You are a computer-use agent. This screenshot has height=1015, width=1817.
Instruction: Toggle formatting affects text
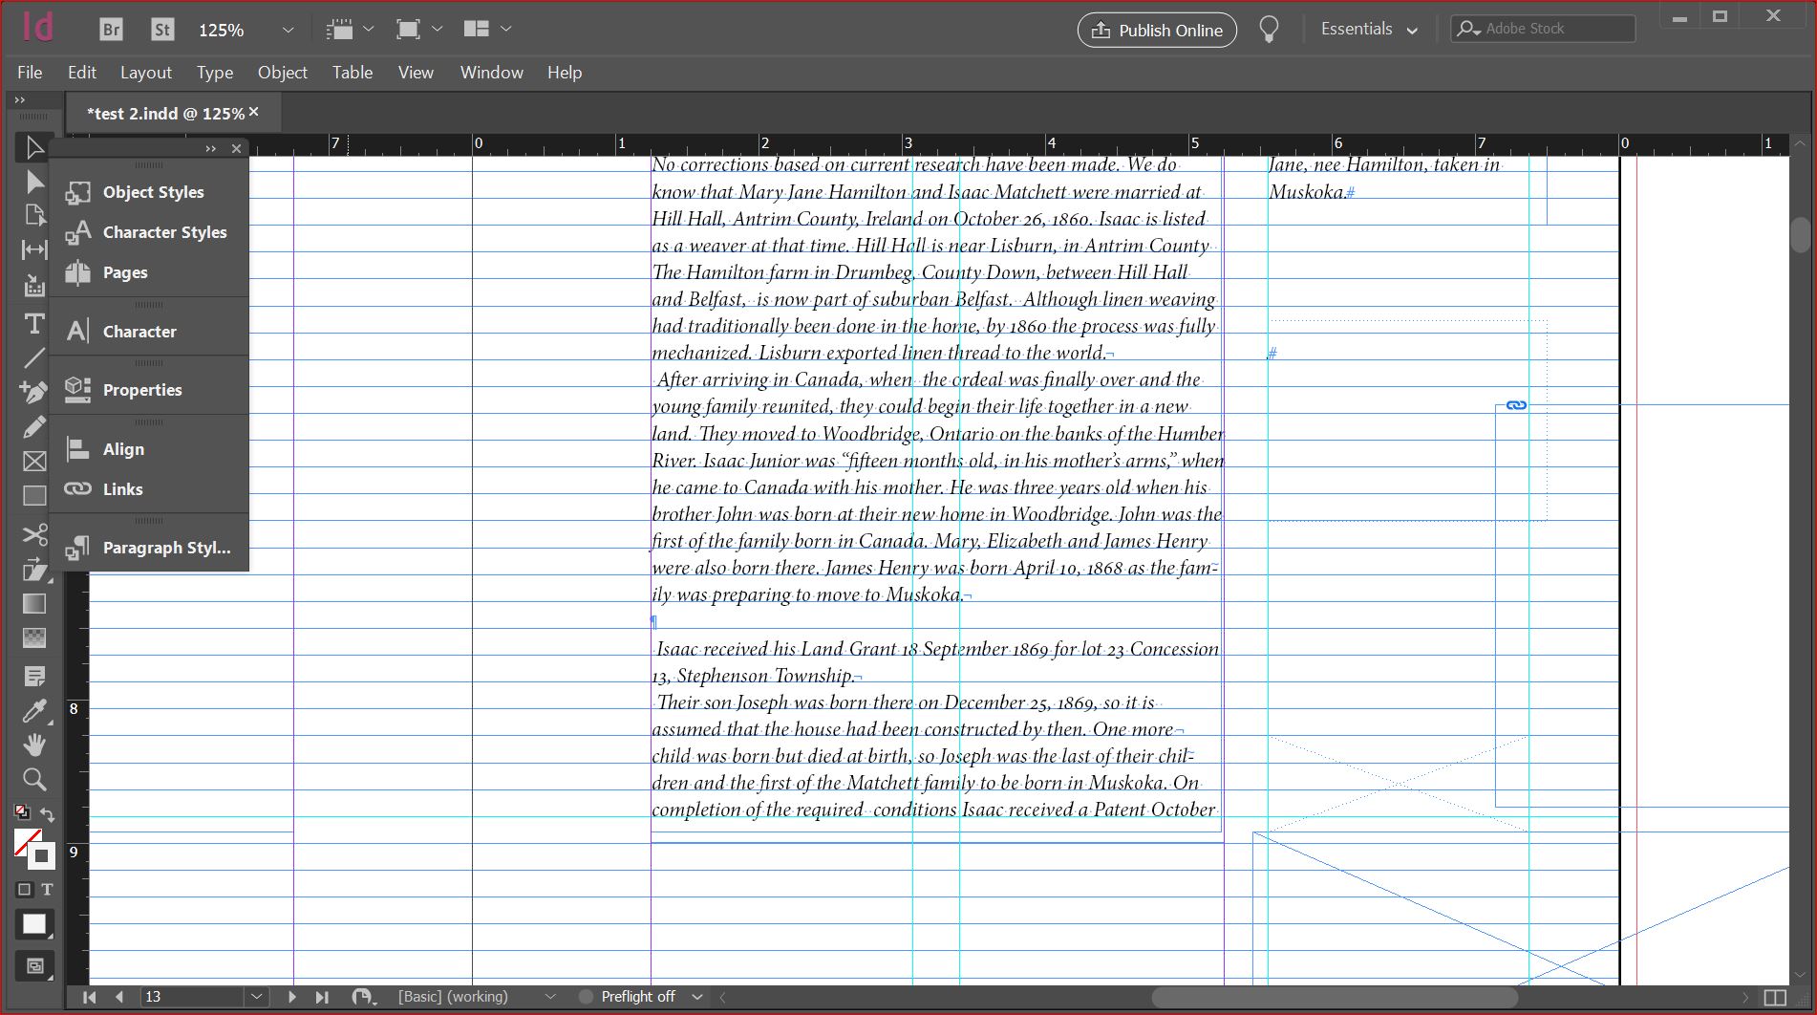[x=46, y=889]
